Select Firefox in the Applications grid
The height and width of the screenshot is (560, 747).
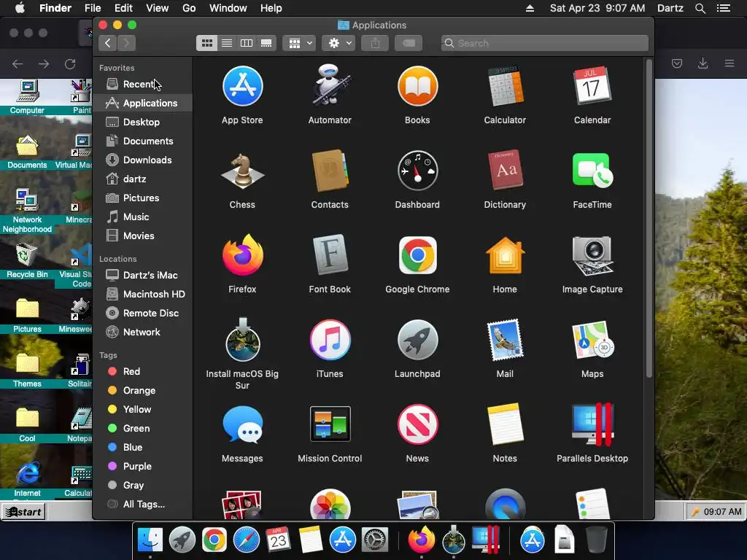pos(242,255)
